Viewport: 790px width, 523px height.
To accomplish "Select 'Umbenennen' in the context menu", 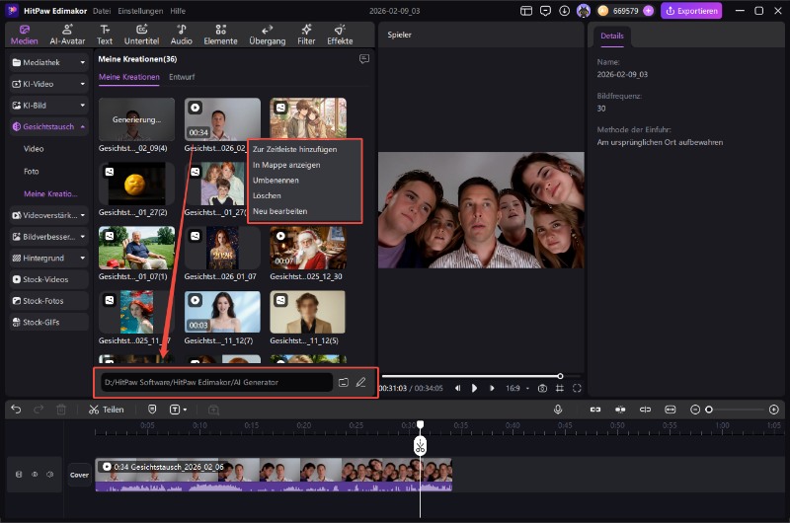I will click(x=276, y=181).
